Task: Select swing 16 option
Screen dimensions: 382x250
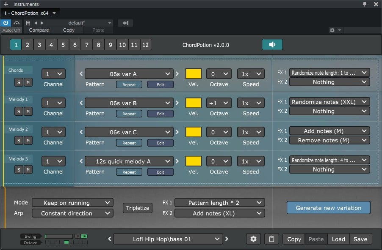Action: coord(84,236)
